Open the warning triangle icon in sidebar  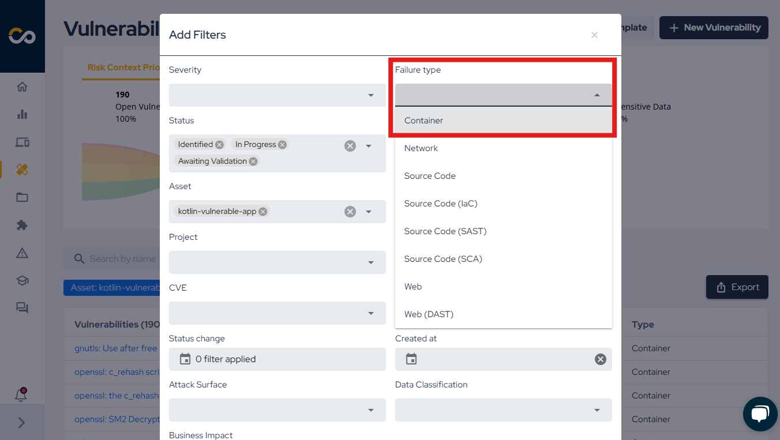click(22, 253)
